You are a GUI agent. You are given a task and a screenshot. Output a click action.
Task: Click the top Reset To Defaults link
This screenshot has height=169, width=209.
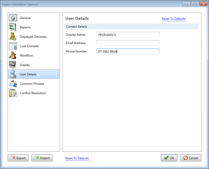pyautogui.click(x=173, y=19)
